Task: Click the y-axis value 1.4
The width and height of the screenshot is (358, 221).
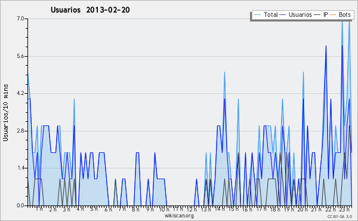Action: tap(20, 168)
